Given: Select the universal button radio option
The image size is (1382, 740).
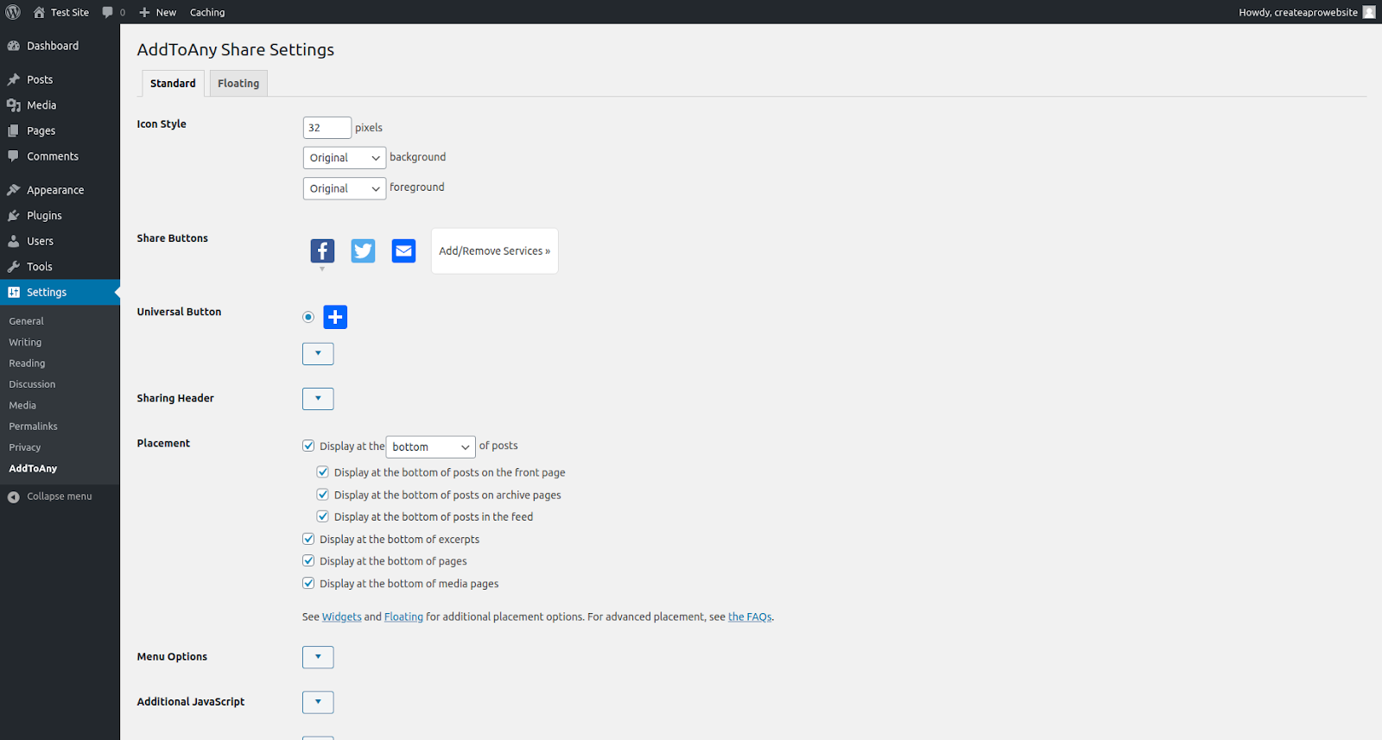Looking at the screenshot, I should 308,317.
